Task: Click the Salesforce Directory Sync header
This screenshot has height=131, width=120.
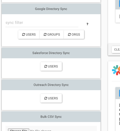Action: click(x=51, y=53)
